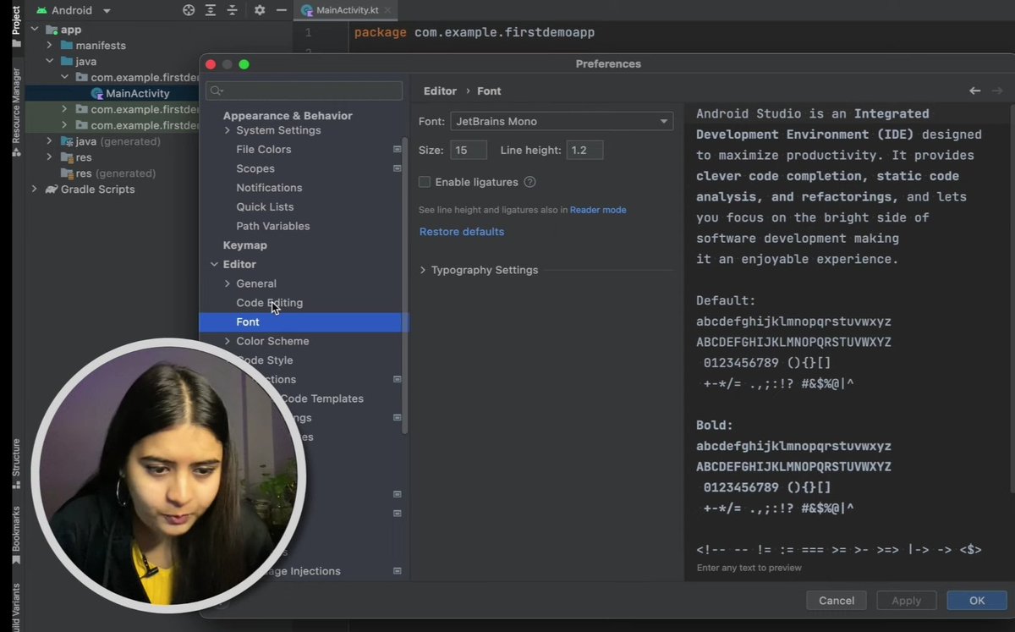Select Notifications in Preferences tree
The image size is (1015, 632).
[x=269, y=188]
